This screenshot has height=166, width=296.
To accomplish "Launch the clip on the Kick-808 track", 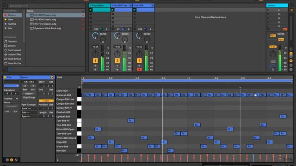I will point(135,10).
